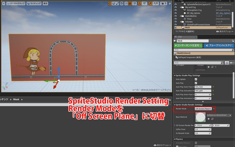Reset Auto Play Anim Pack Index value
Screen dimensions: 235x147
click(213, 94)
